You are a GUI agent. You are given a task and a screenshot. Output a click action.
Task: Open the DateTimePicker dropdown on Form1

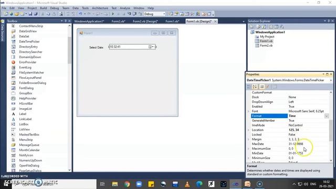pyautogui.click(x=151, y=47)
